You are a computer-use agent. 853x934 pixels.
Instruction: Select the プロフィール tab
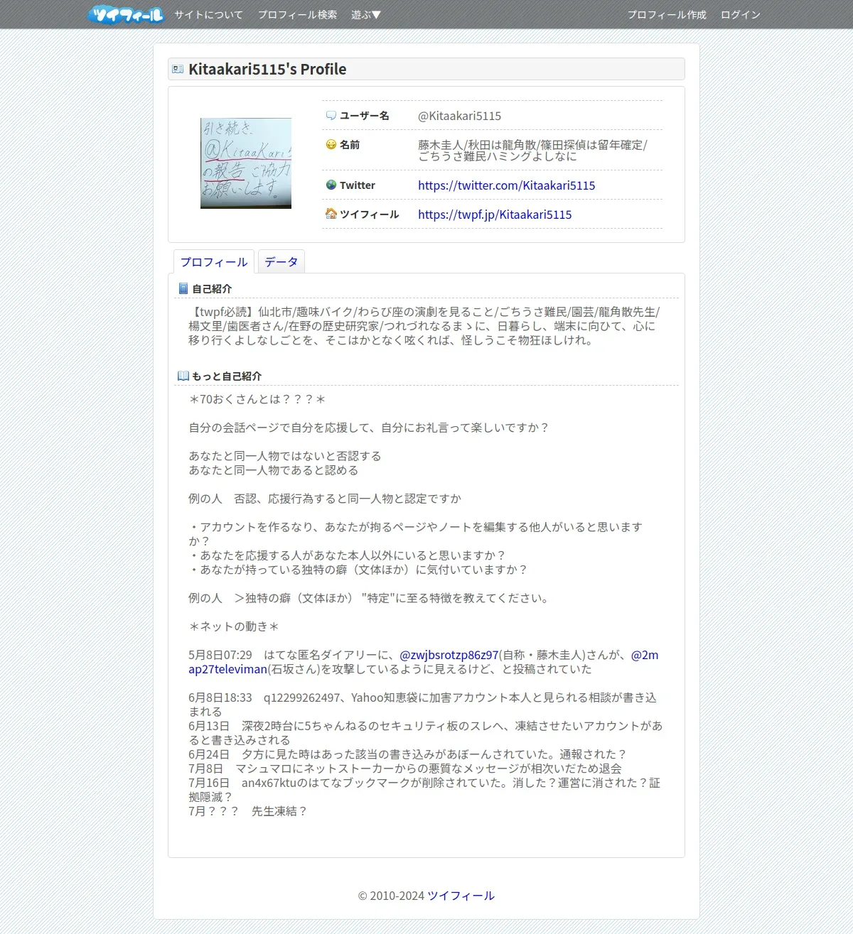point(214,262)
